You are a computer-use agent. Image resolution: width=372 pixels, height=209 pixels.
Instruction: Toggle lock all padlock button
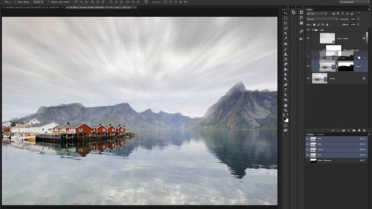(x=327, y=24)
